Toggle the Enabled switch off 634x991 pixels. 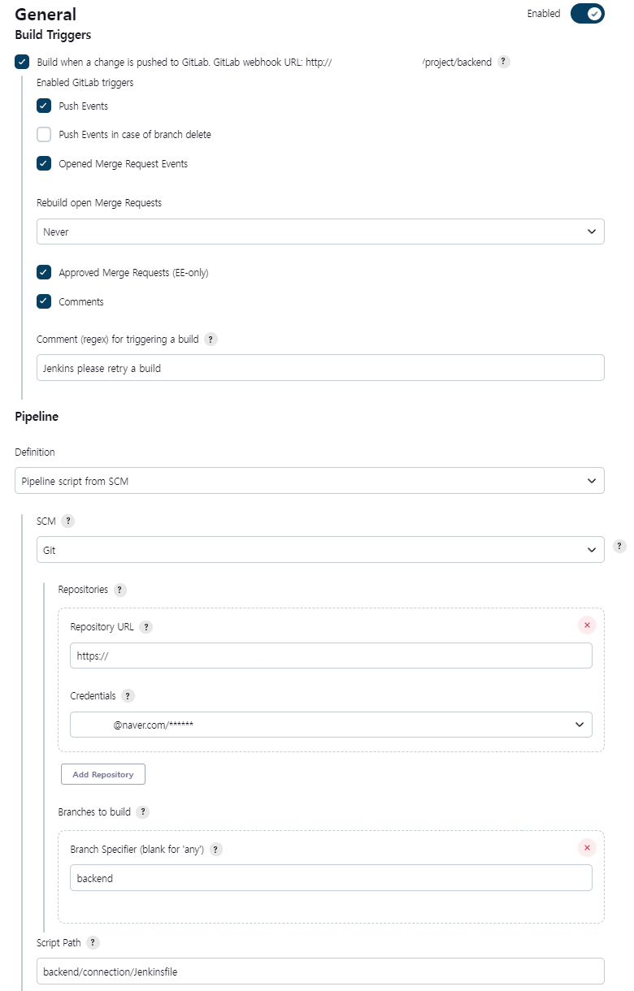pyautogui.click(x=587, y=14)
